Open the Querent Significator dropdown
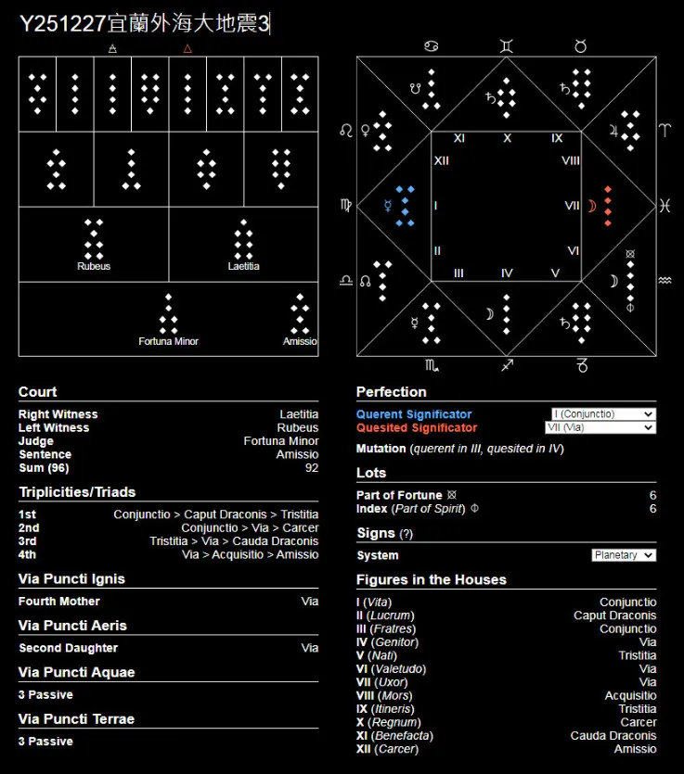The image size is (684, 774). point(603,413)
